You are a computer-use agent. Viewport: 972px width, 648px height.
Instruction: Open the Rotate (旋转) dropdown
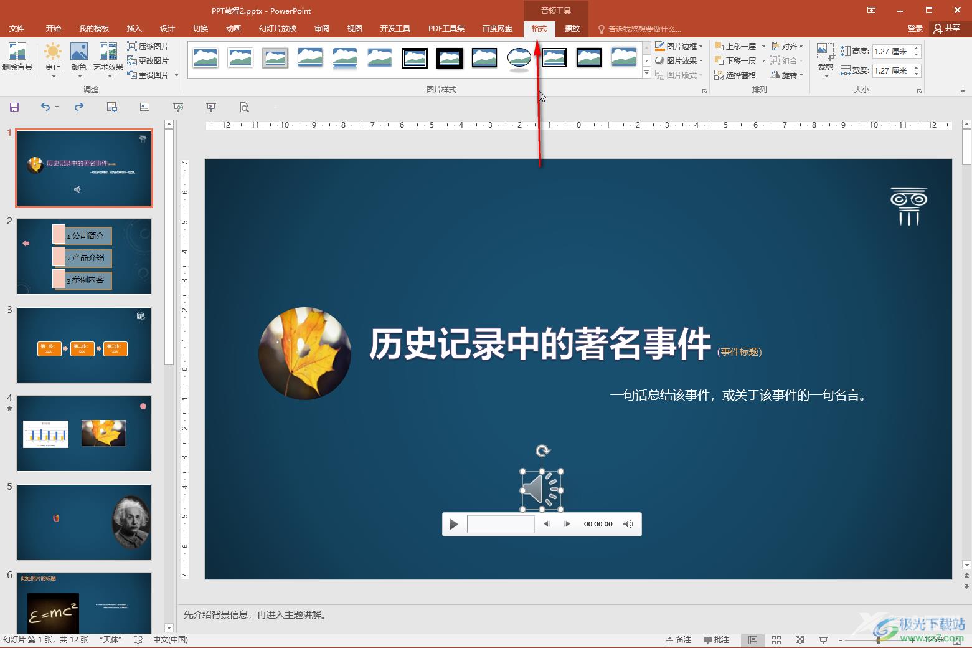787,75
